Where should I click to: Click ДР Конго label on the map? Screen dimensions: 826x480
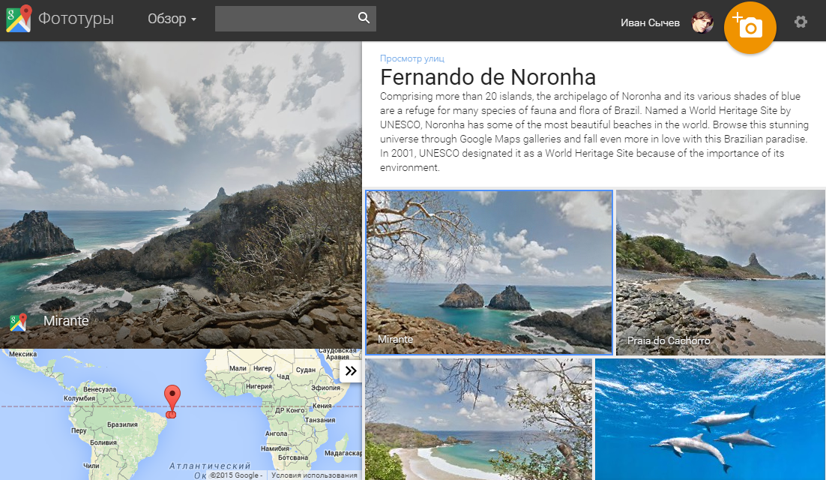tap(290, 410)
